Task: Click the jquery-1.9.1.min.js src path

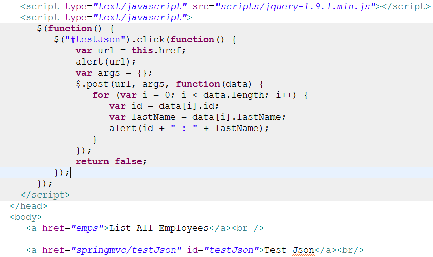Action: tap(295, 7)
